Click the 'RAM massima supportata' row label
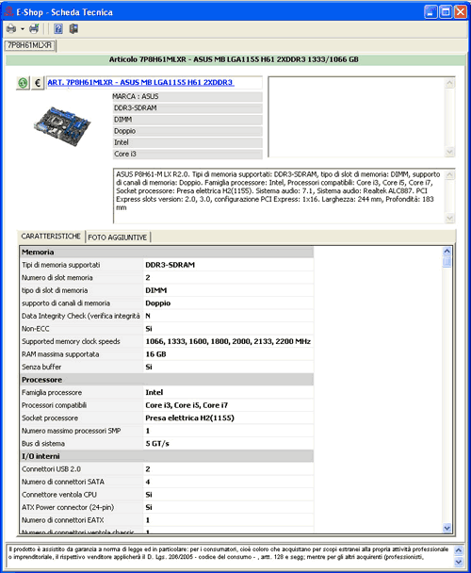 tap(60, 354)
